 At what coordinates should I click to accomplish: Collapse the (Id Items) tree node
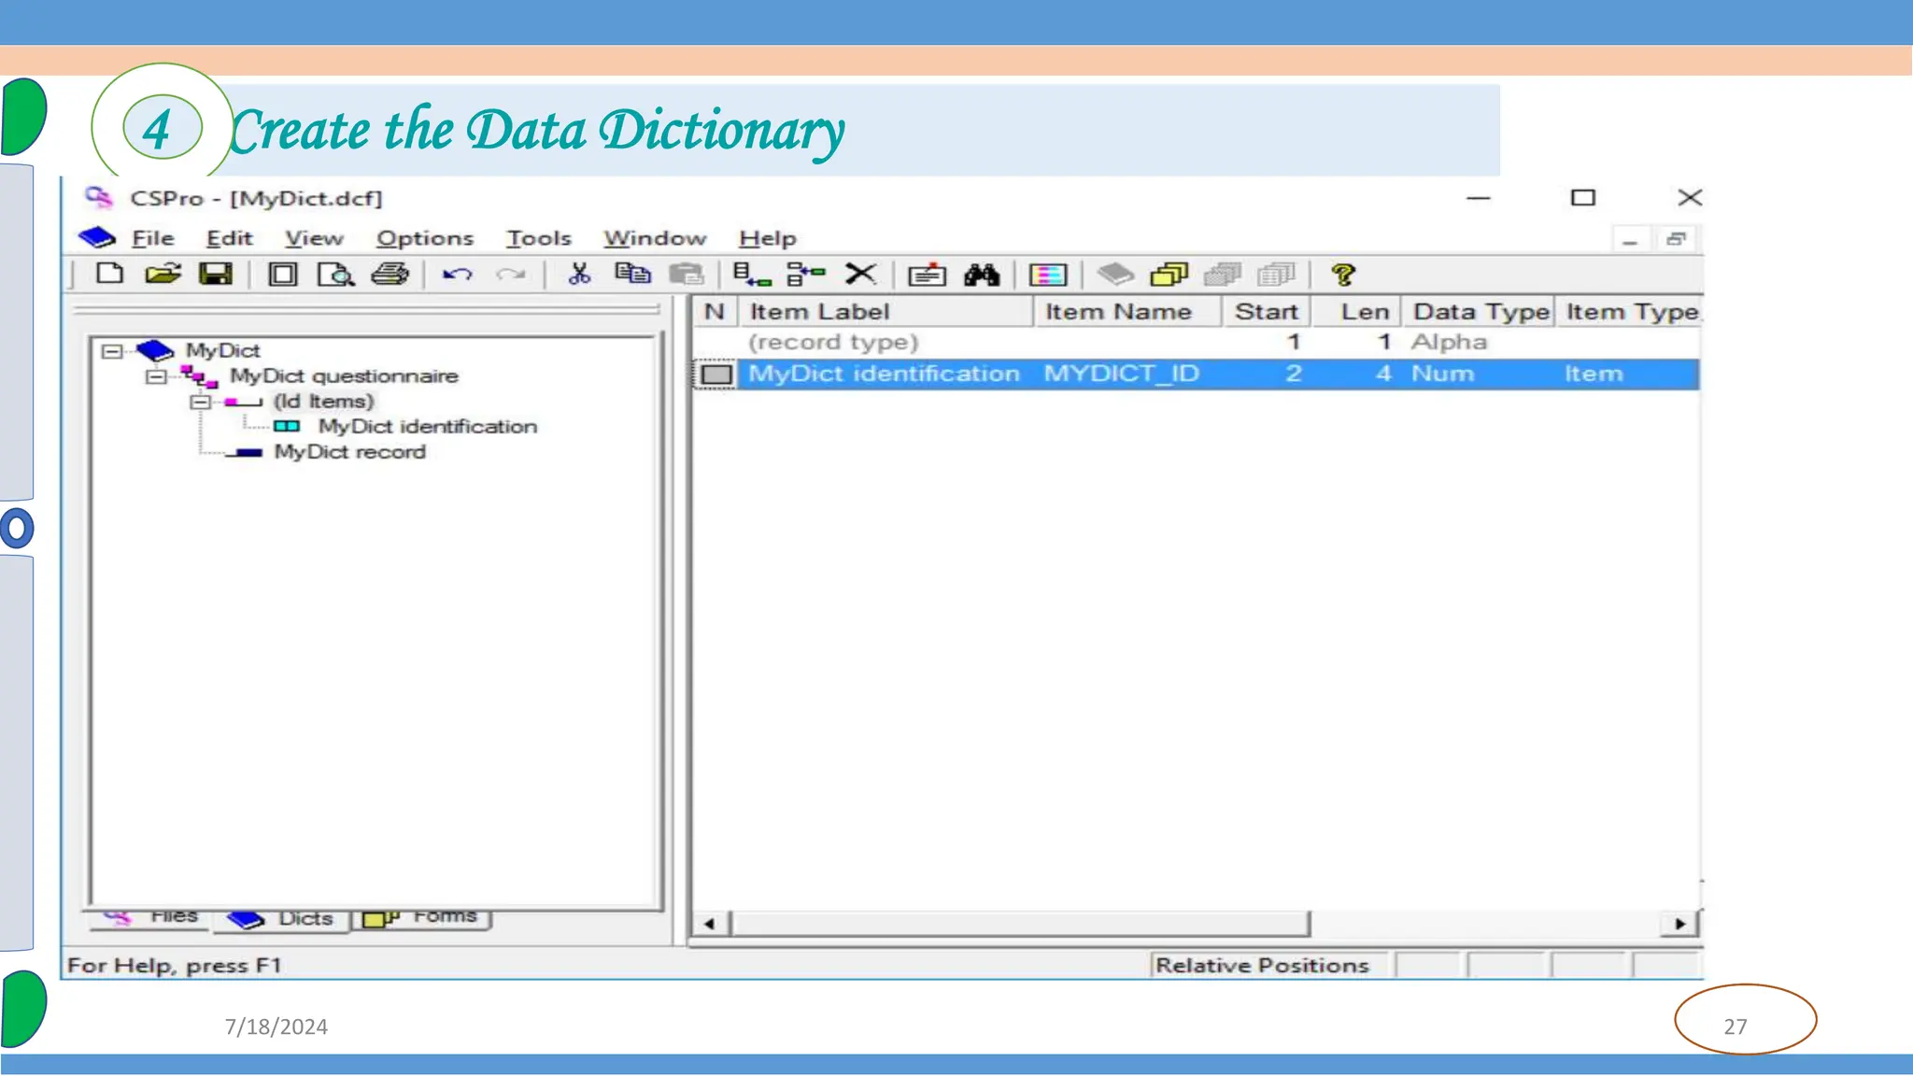200,402
